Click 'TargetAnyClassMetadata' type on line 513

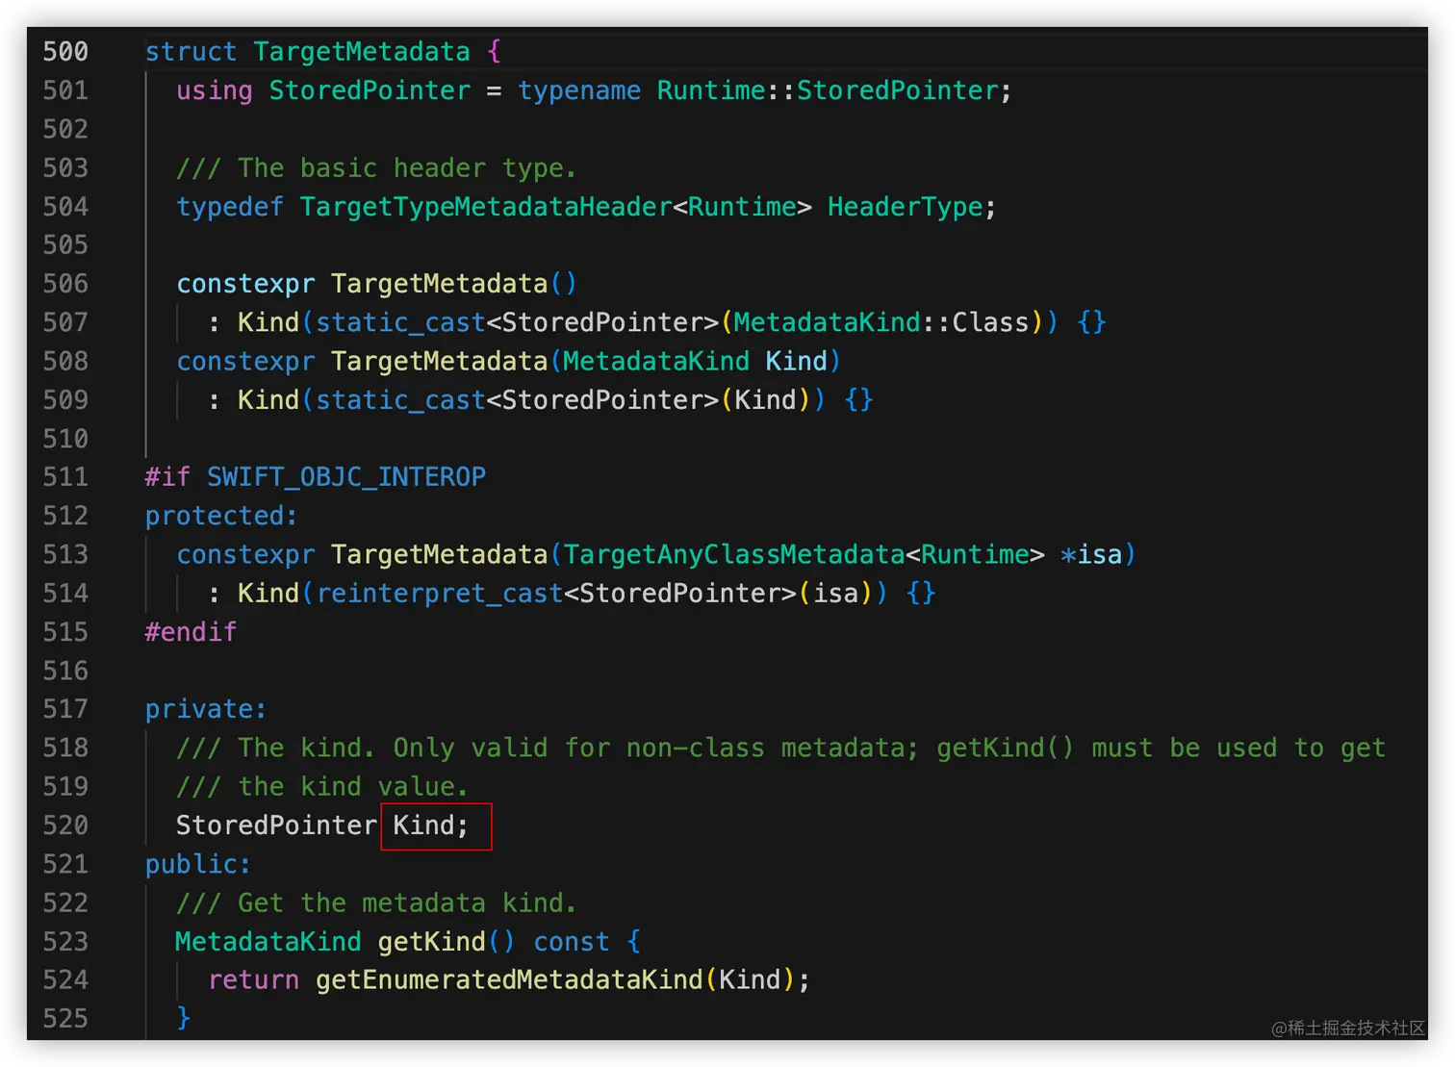733,554
